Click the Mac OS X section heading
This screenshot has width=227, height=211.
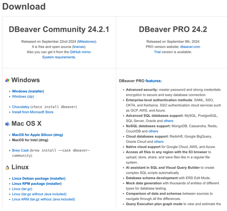(26, 123)
